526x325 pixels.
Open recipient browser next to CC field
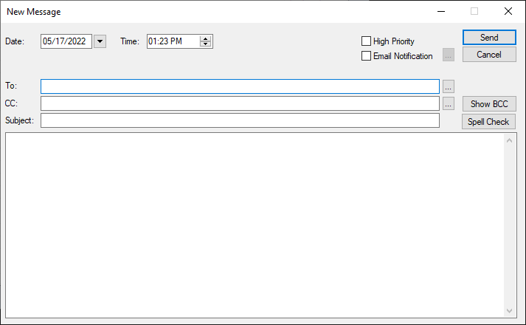pyautogui.click(x=449, y=103)
